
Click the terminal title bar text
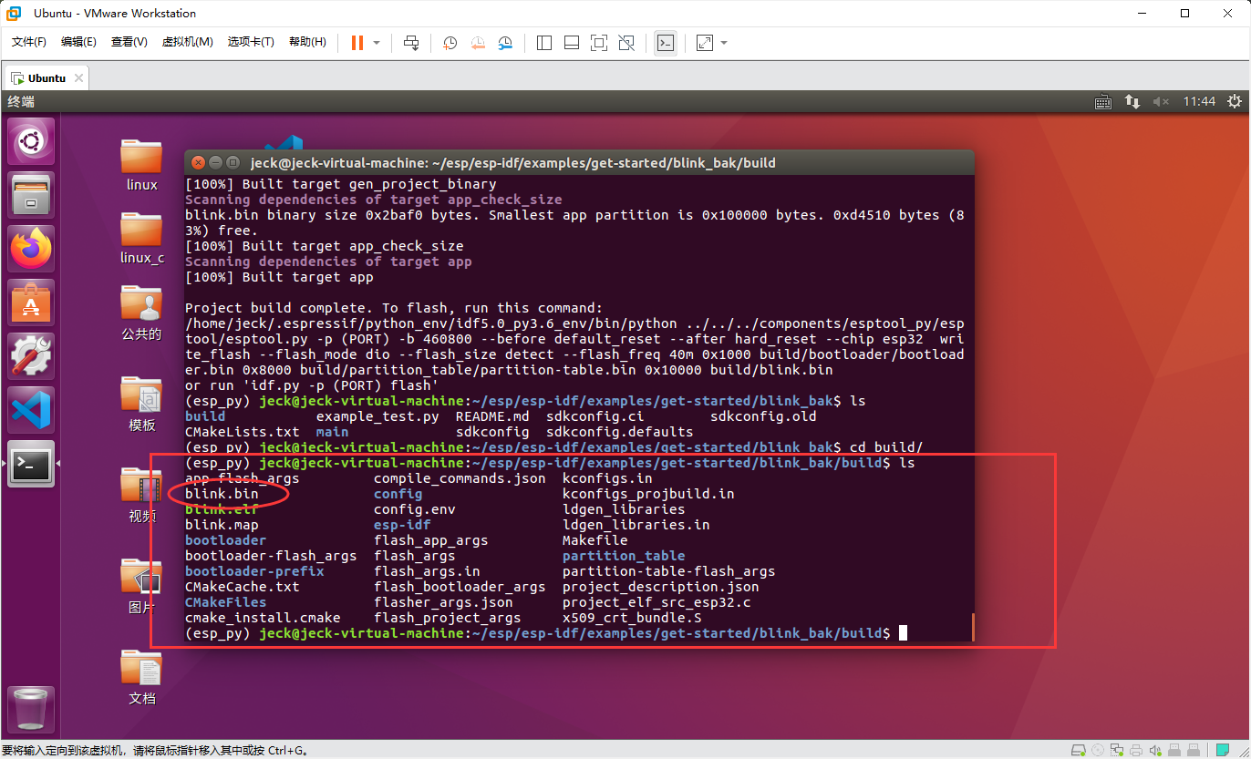coord(513,163)
